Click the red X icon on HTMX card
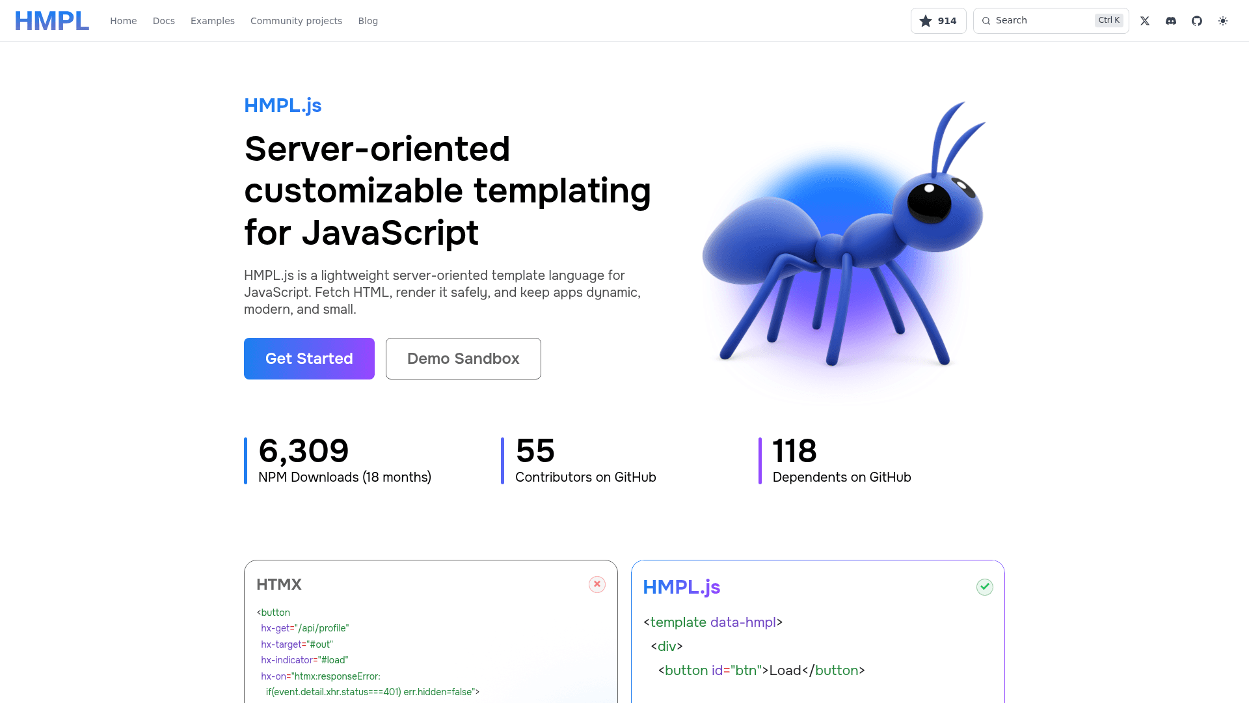Image resolution: width=1249 pixels, height=703 pixels. point(597,585)
